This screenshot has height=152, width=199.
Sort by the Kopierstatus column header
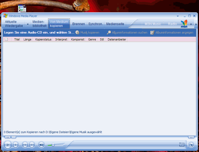tap(43, 39)
